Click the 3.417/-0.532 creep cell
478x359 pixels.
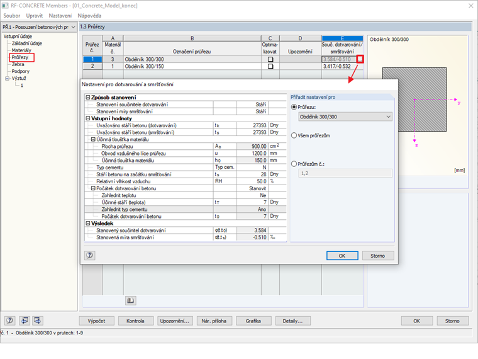coord(342,66)
